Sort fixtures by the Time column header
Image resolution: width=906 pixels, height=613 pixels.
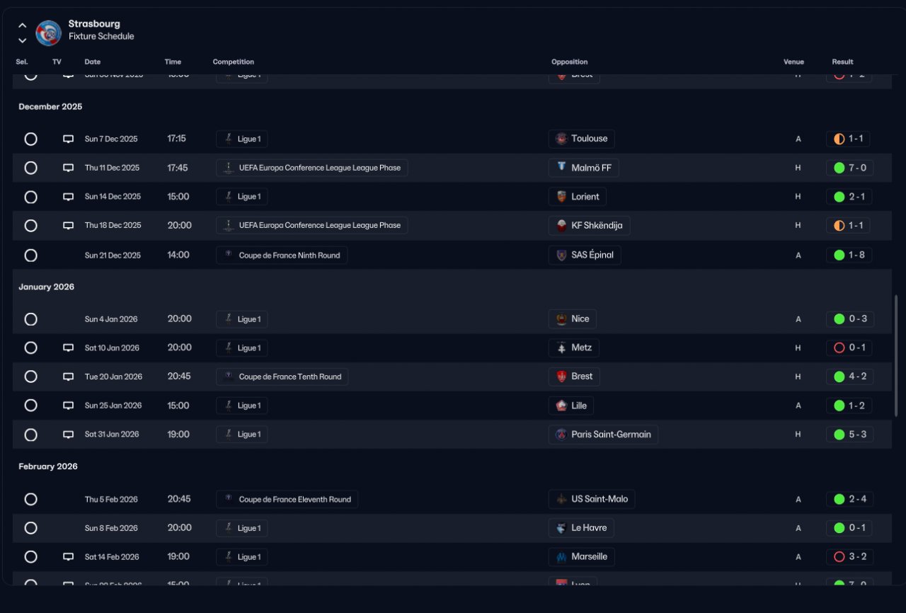[x=173, y=62]
